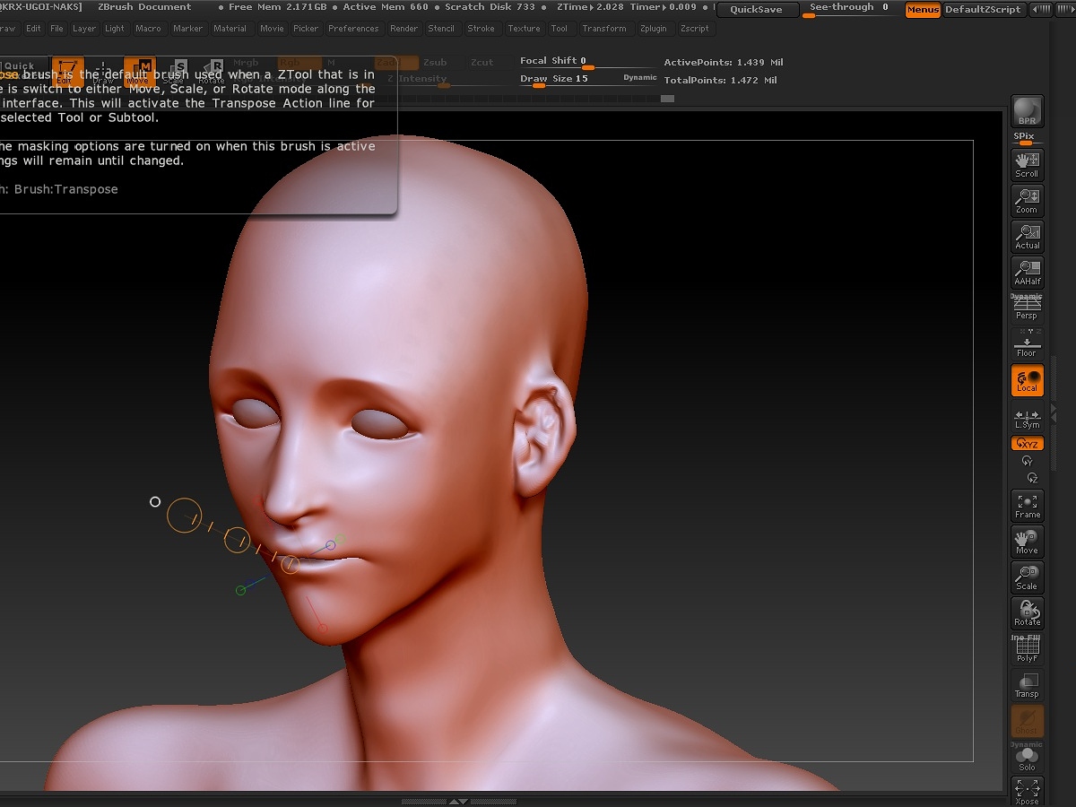
Task: Click the transpose line middle circle
Action: 237,540
